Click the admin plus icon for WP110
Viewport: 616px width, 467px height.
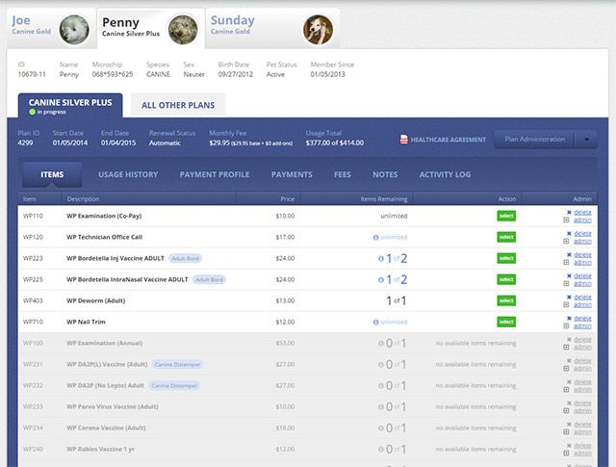[566, 221]
